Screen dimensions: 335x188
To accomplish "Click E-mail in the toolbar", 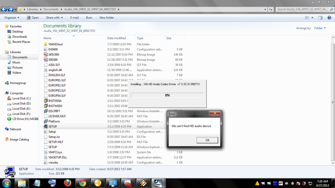I will pos(74,17).
